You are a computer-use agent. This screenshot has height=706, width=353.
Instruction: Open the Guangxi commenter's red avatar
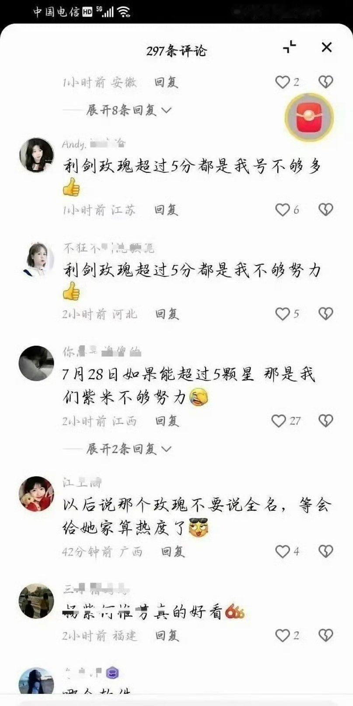click(37, 494)
